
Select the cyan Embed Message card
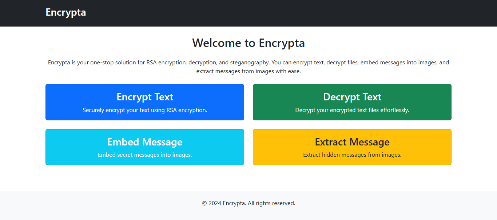[144, 147]
